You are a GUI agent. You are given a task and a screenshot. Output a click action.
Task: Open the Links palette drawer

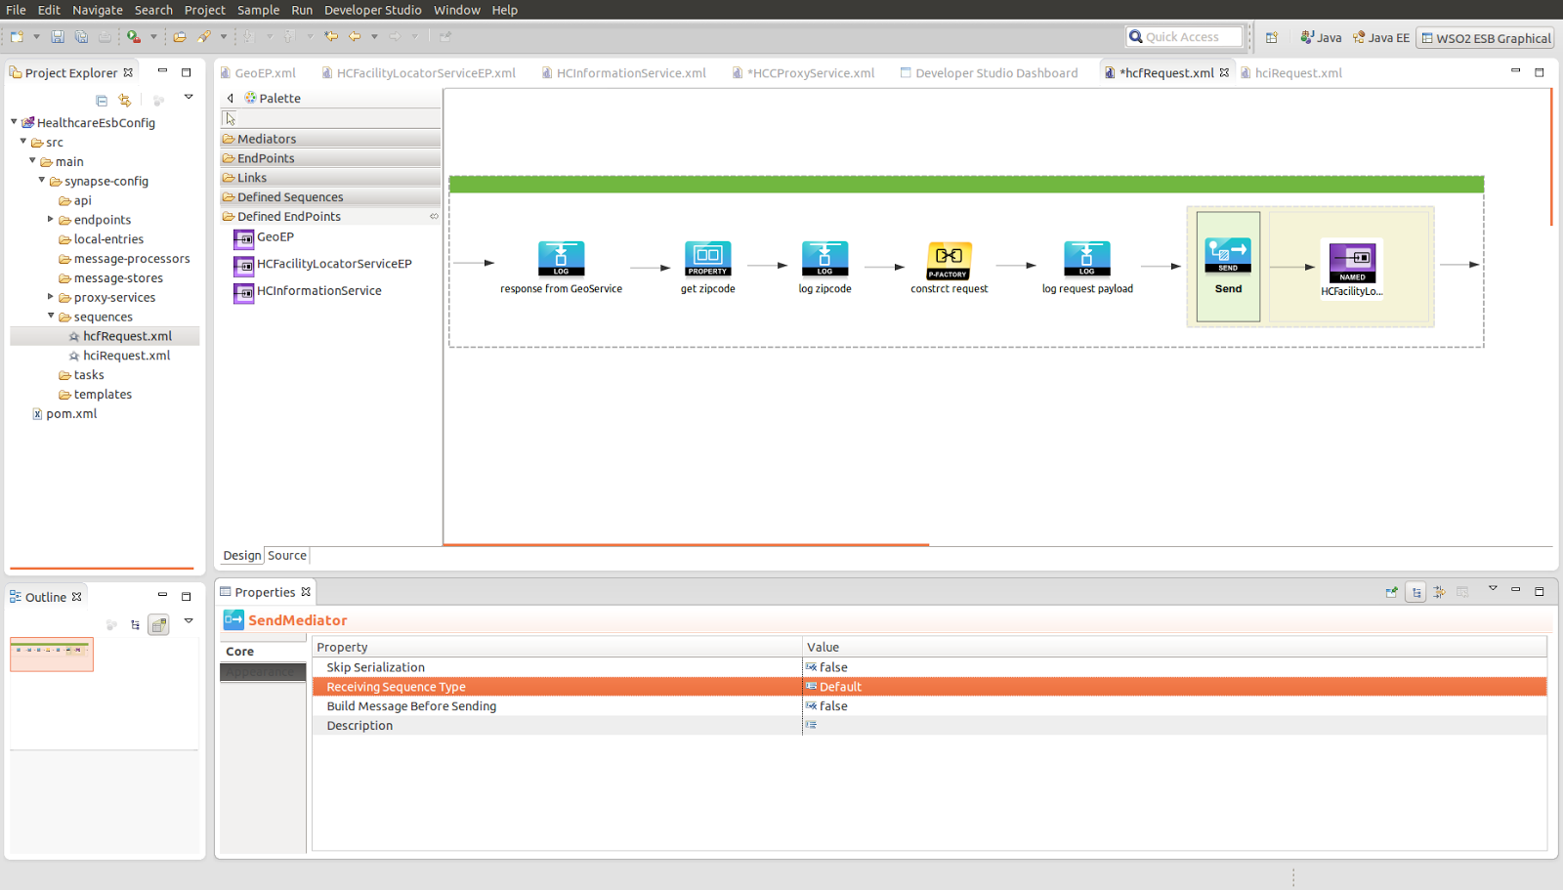pyautogui.click(x=330, y=178)
